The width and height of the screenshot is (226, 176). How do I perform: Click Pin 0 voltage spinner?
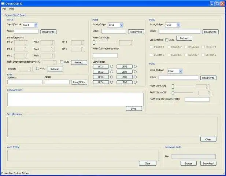click(x=21, y=43)
